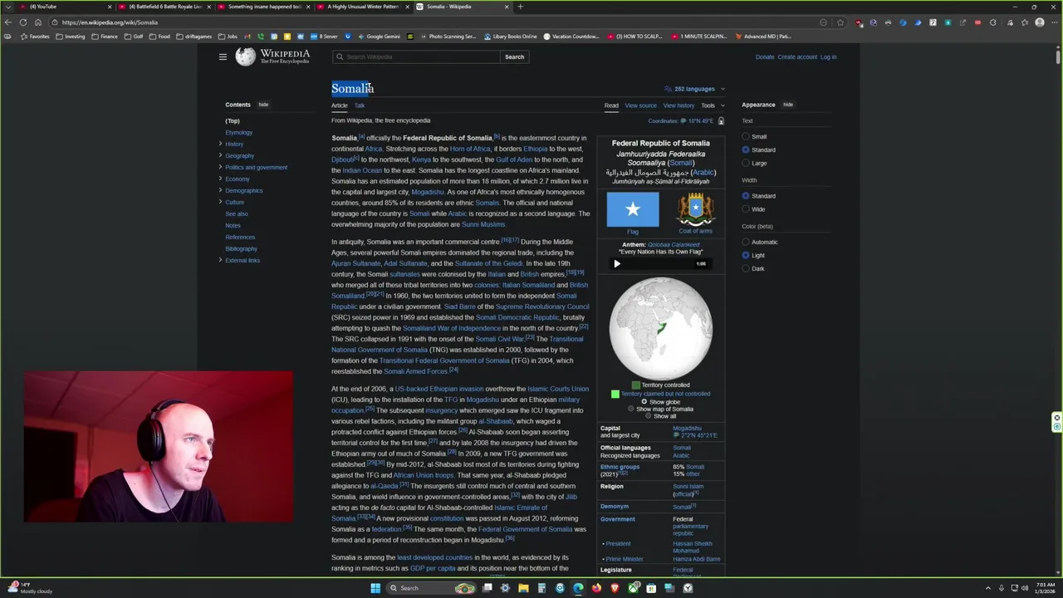Open Microsoft Edge in the taskbar
This screenshot has width=1063, height=598.
(578, 588)
